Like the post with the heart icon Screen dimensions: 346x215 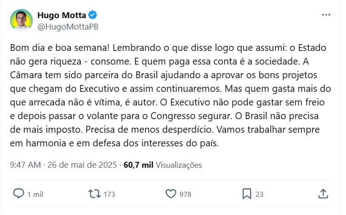pyautogui.click(x=171, y=194)
